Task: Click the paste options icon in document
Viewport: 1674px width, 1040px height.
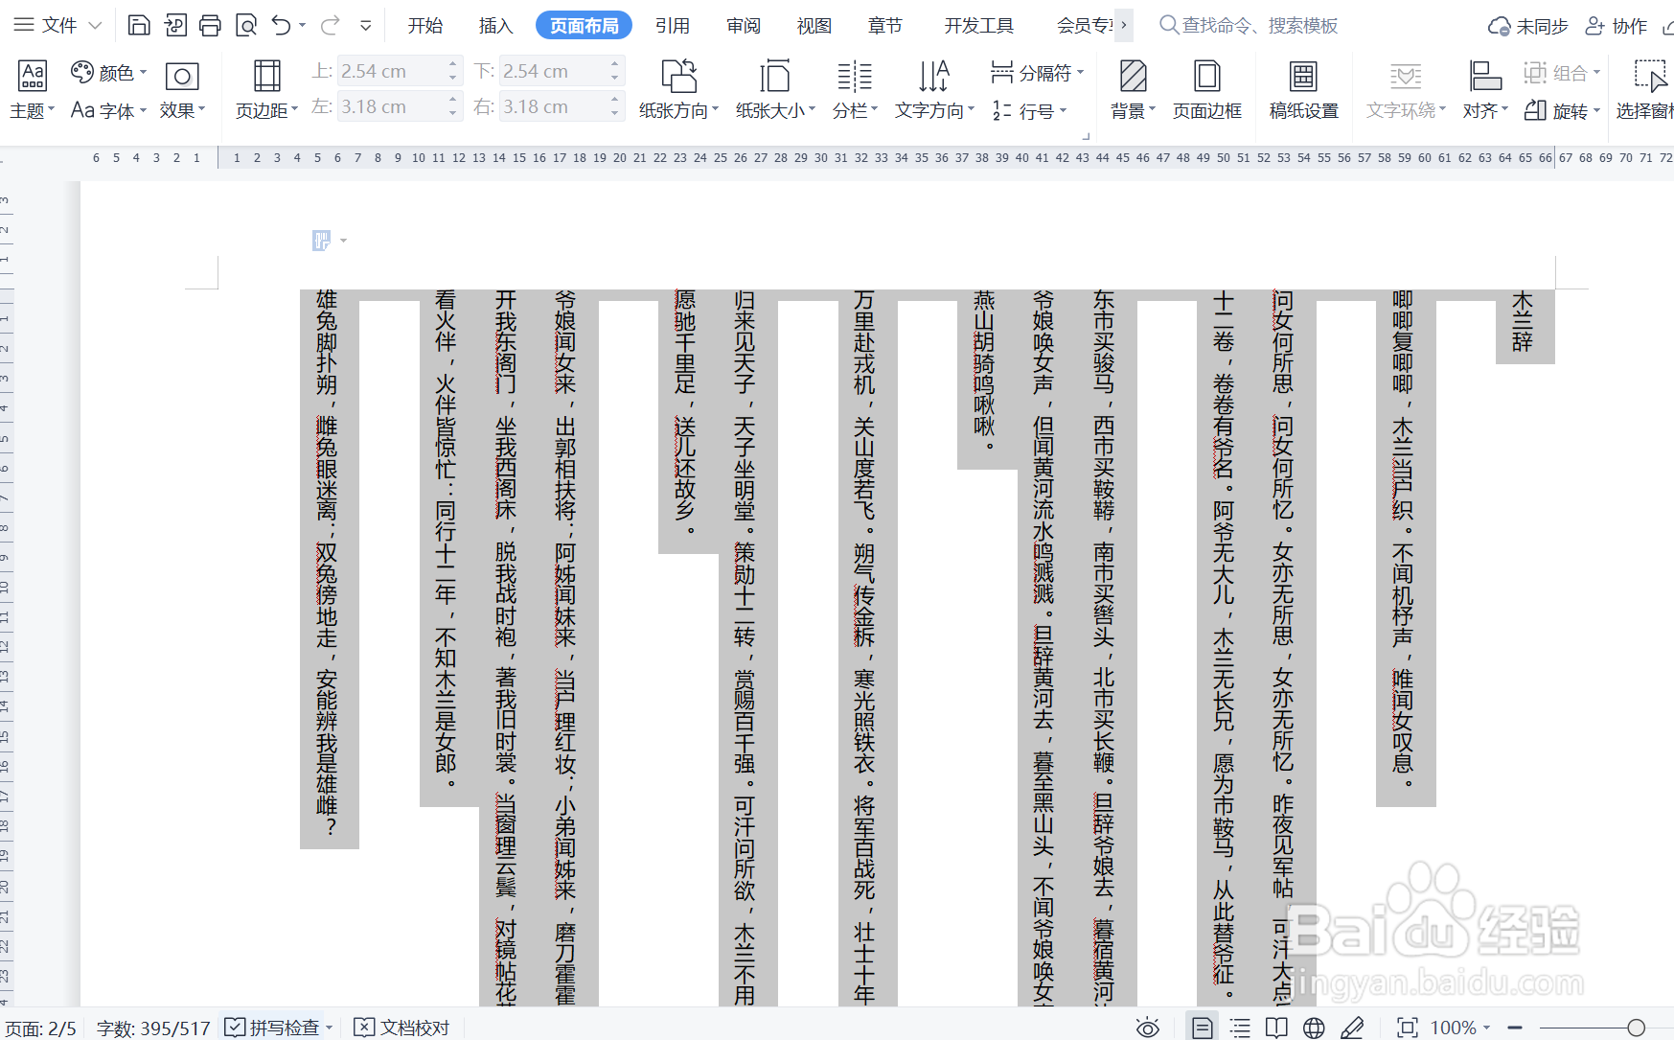Action: [x=322, y=241]
